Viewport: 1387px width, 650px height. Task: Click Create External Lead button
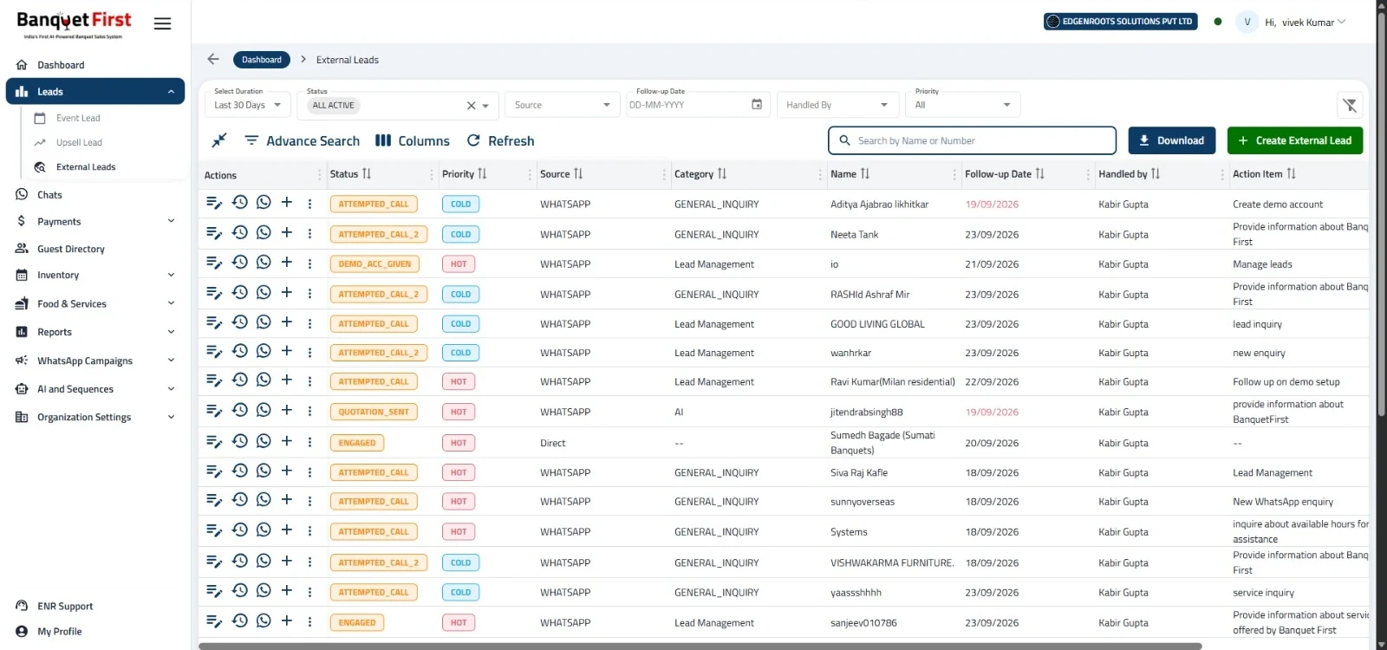1295,140
